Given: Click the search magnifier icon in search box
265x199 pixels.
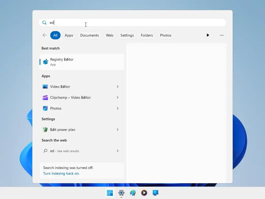Looking at the screenshot, I should pos(45,23).
